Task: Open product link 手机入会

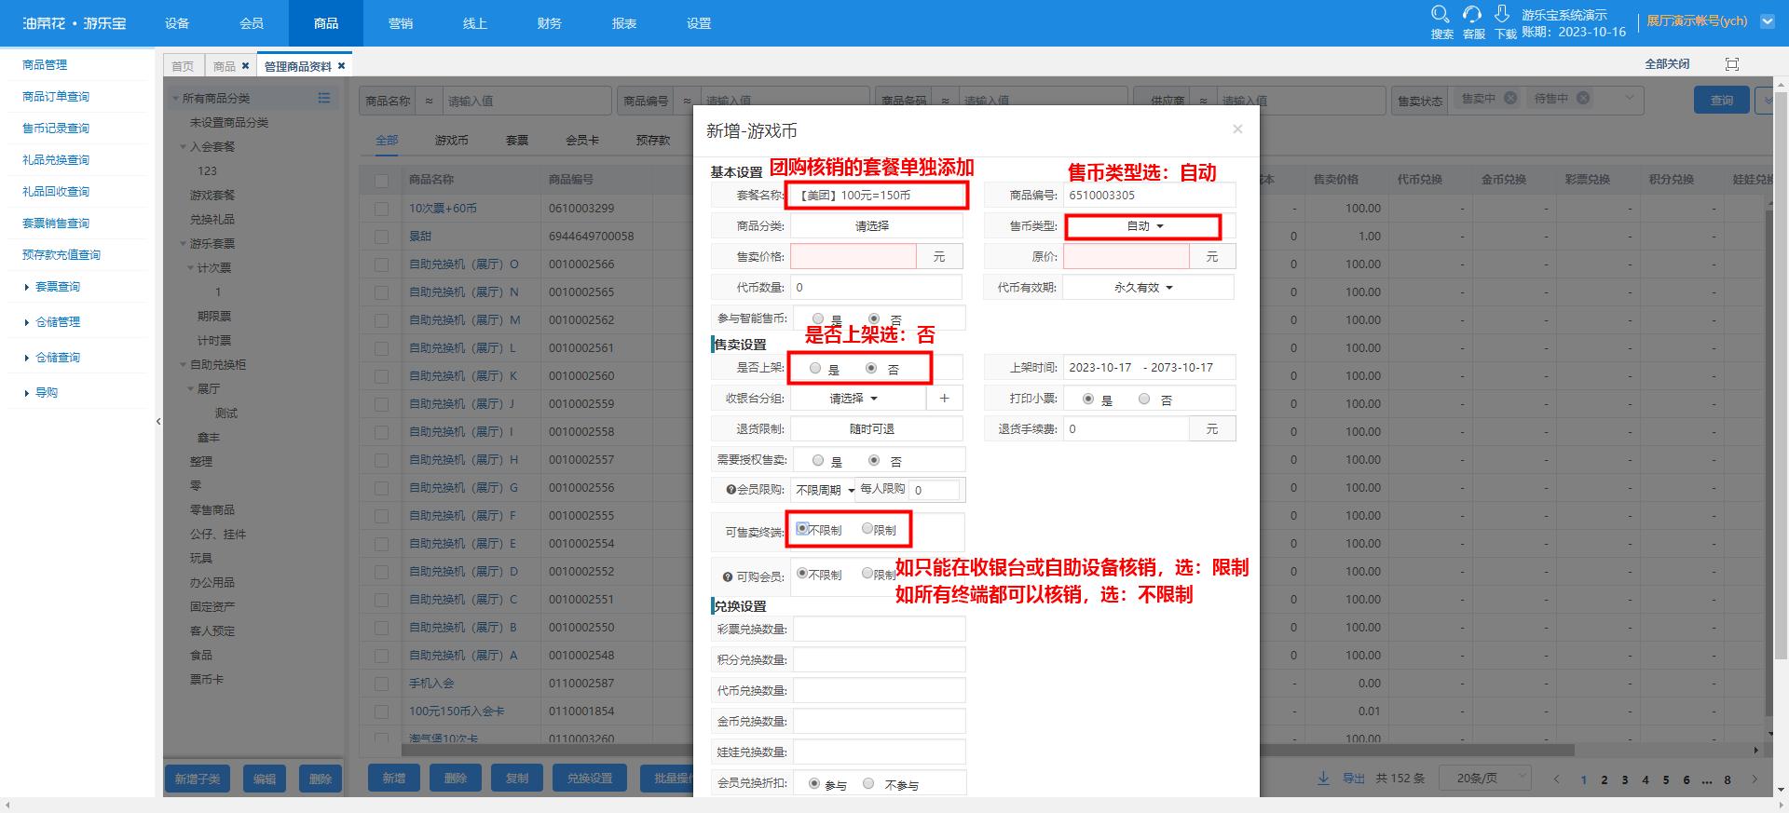Action: click(x=431, y=684)
